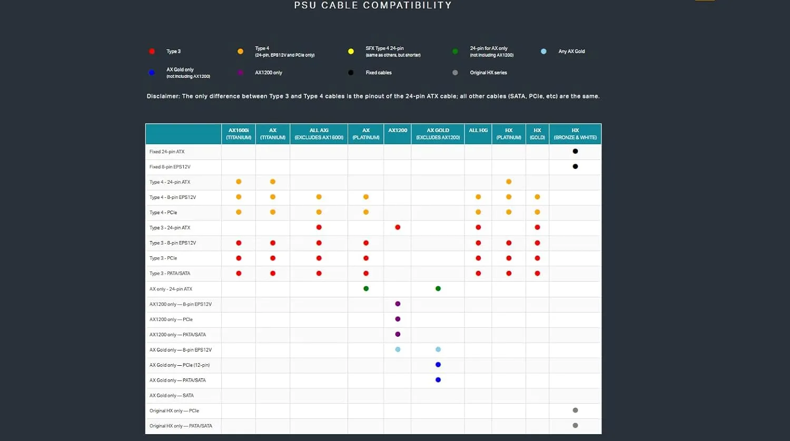Click the gray Original HX series legend dot
790x441 pixels.
click(455, 73)
